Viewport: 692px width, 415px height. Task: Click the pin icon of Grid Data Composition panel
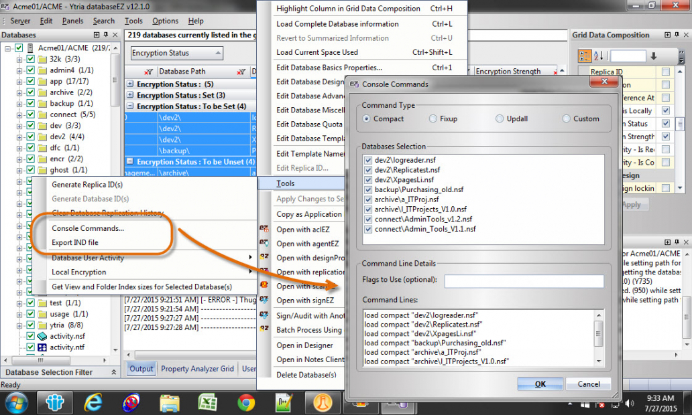pos(677,35)
